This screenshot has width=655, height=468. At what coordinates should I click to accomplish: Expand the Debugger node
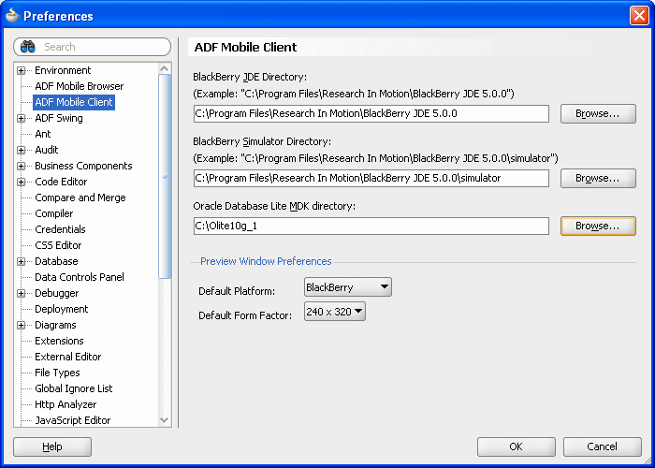(x=21, y=293)
